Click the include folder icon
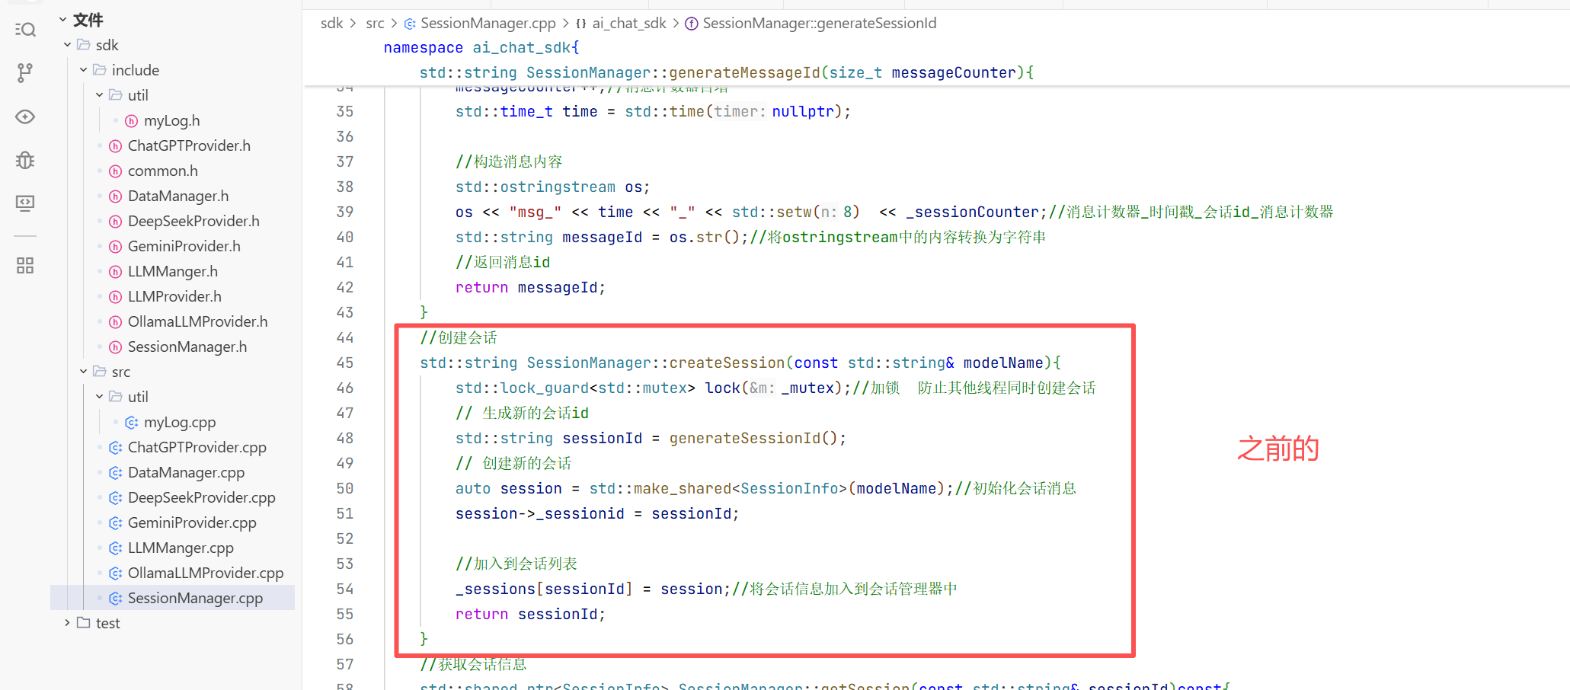Screen dimensions: 1570x690 tap(100, 70)
